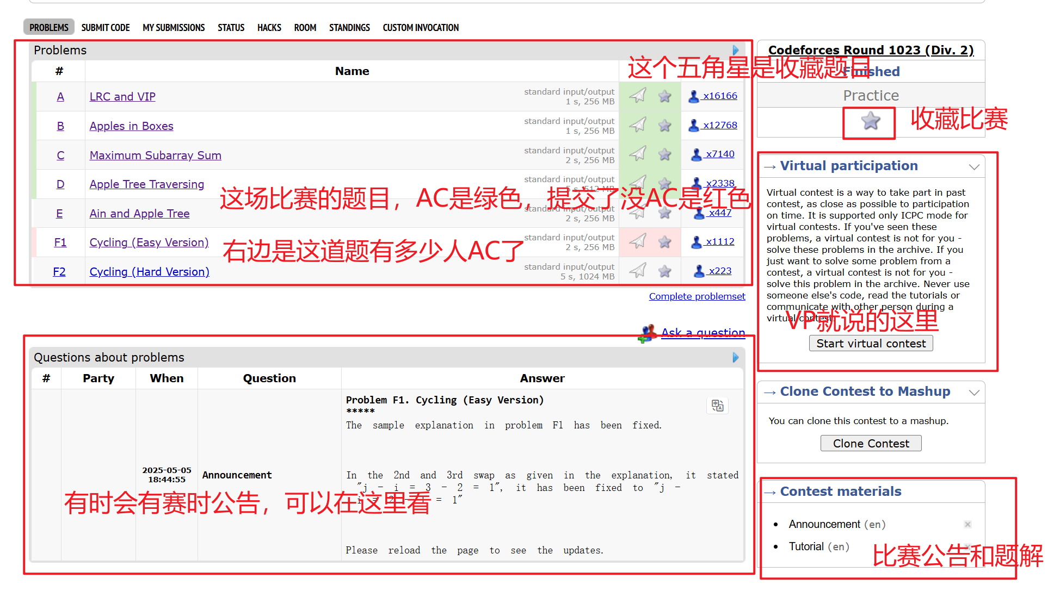Open Complete problemset link
Viewport: 1060px width, 591px height.
[697, 296]
